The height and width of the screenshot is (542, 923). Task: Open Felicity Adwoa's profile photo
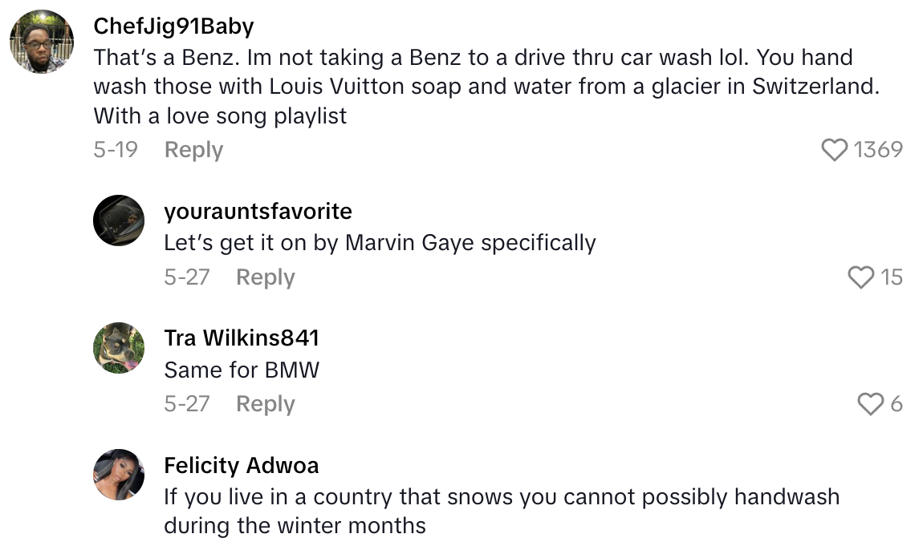click(119, 475)
